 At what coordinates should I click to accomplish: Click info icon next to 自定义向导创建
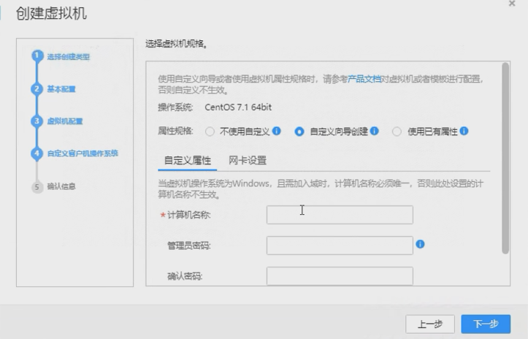pyautogui.click(x=374, y=132)
